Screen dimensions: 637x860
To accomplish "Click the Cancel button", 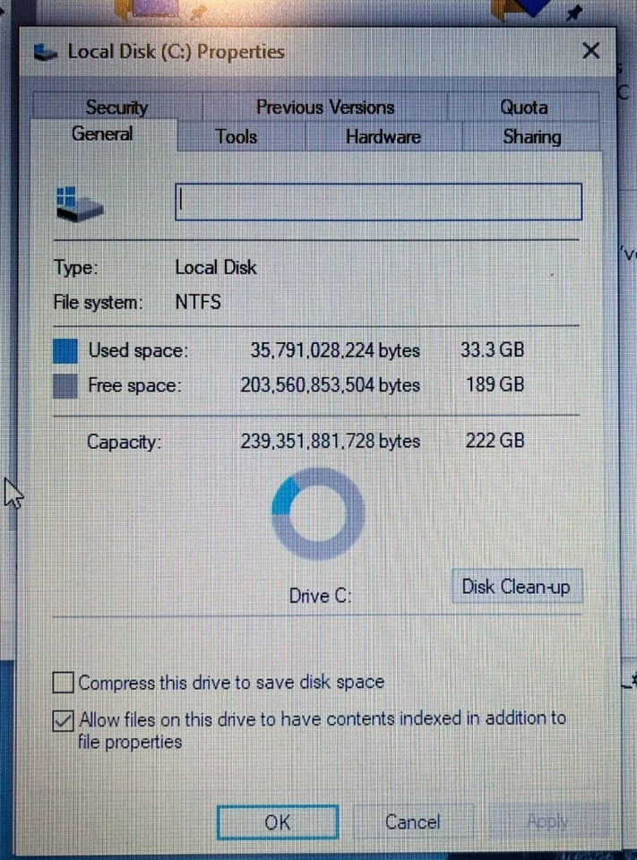I will click(x=413, y=822).
